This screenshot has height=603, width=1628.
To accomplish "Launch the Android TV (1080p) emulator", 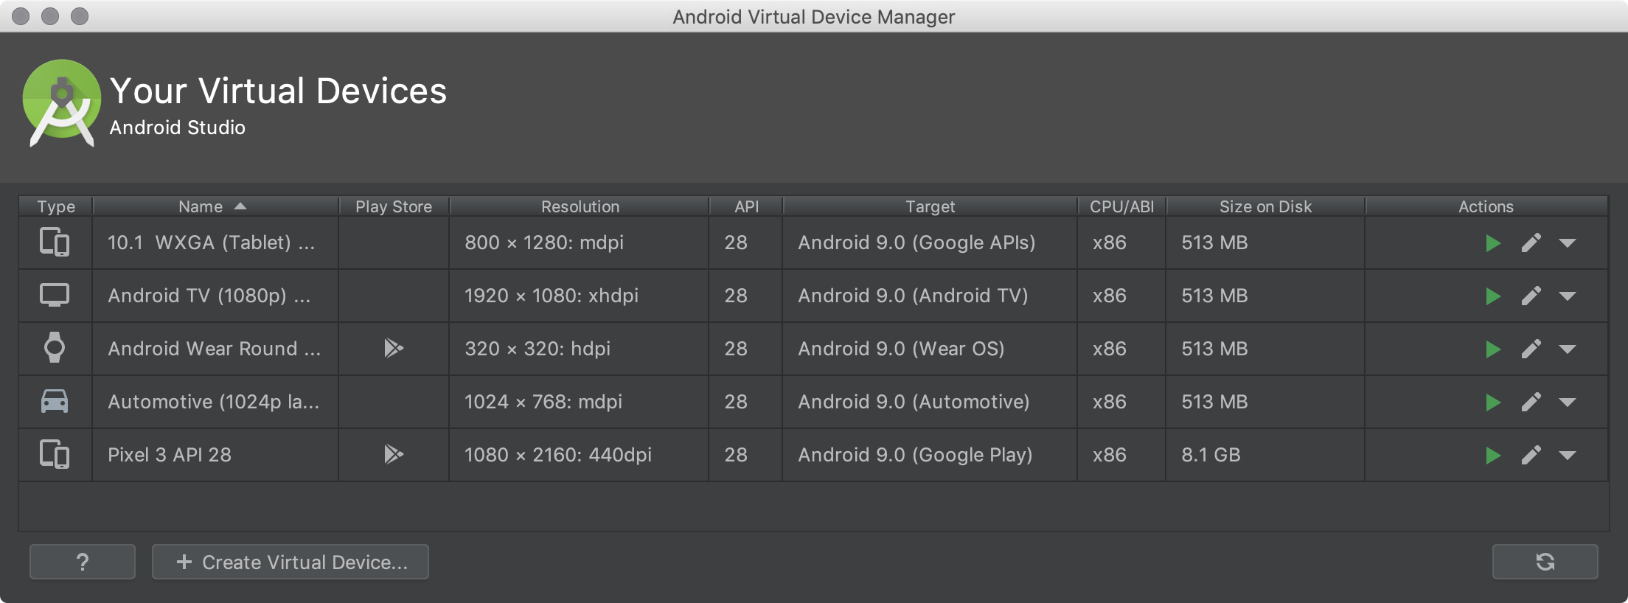I will click(1493, 296).
